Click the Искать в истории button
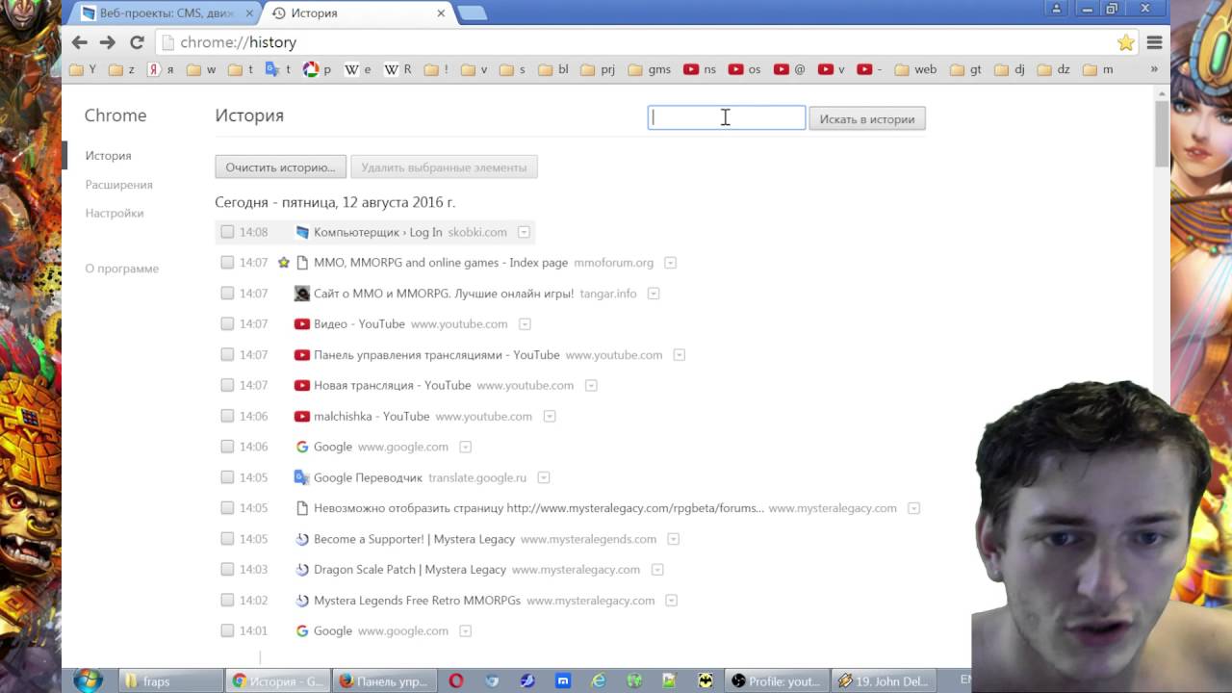The width and height of the screenshot is (1232, 693). click(x=867, y=119)
